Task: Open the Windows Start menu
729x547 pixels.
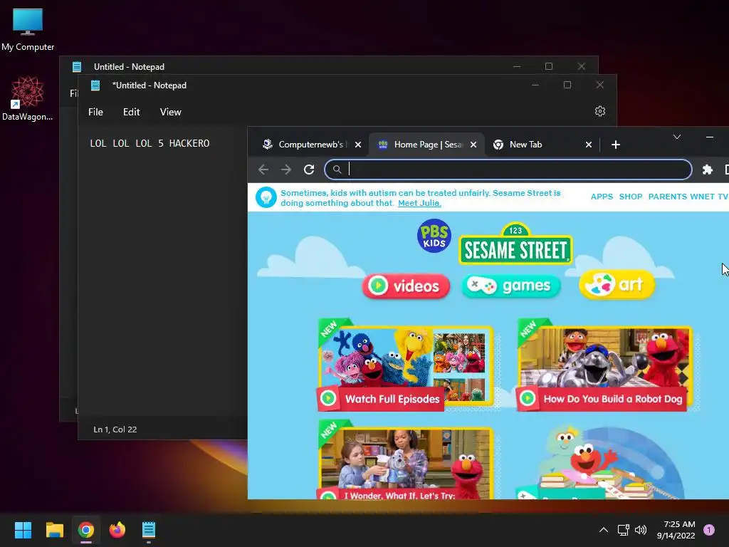Action: [x=23, y=530]
